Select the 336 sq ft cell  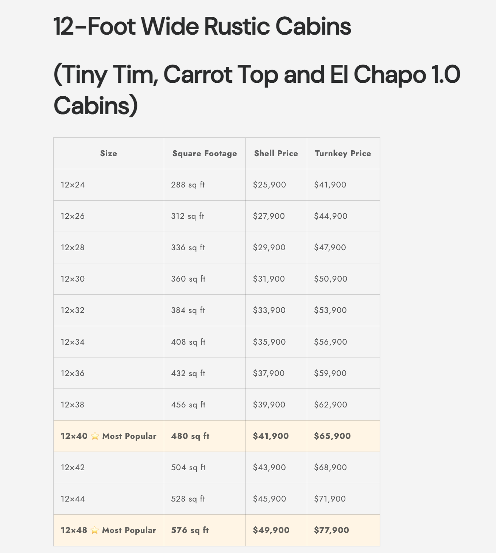(188, 248)
